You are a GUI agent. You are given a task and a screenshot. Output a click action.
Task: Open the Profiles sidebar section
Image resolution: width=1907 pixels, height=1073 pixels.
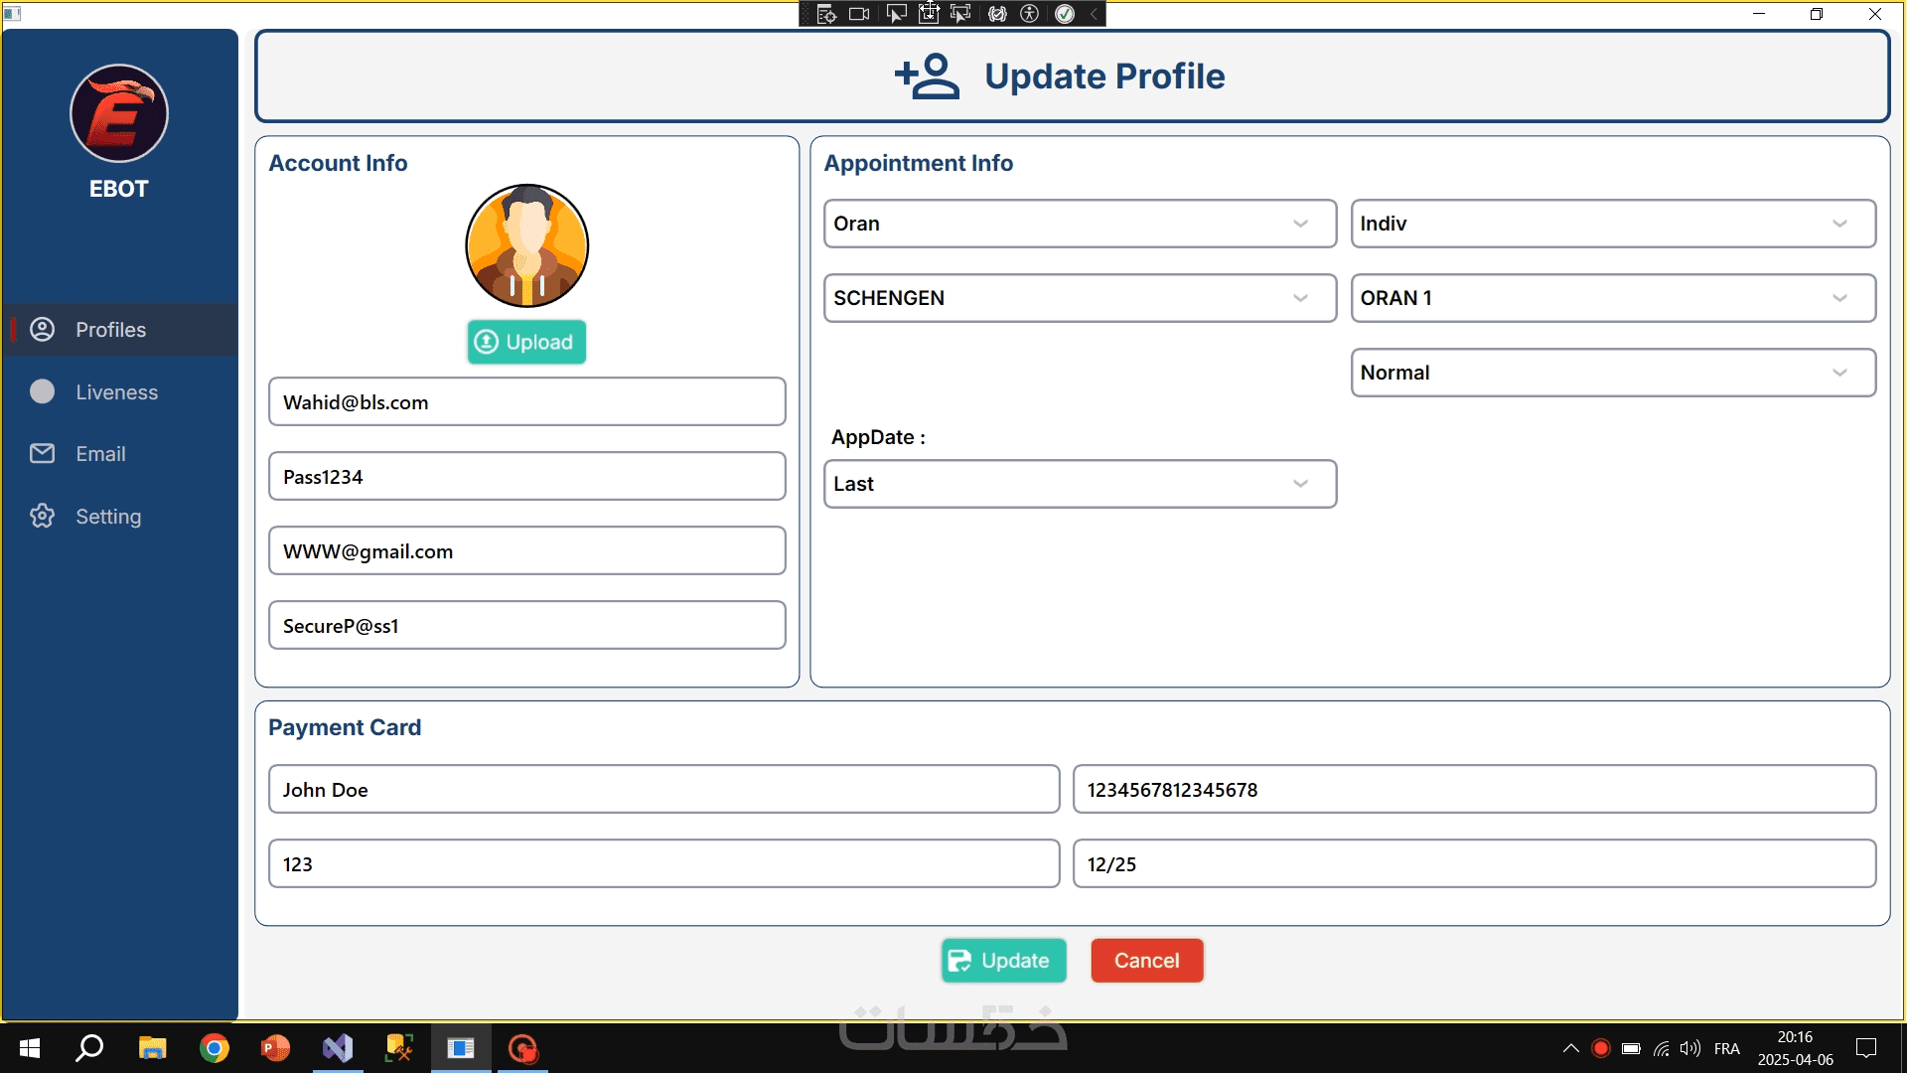click(110, 330)
